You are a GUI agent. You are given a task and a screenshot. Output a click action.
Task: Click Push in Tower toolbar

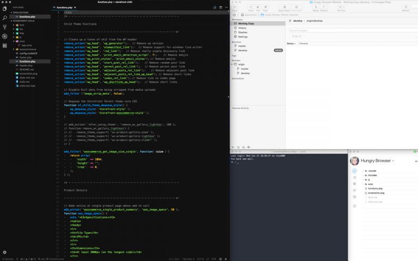tap(265, 8)
